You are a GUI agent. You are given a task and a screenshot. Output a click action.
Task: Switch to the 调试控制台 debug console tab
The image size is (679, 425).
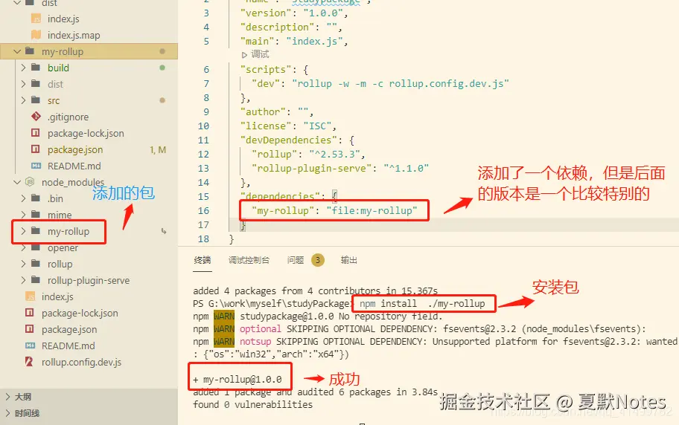(249, 260)
